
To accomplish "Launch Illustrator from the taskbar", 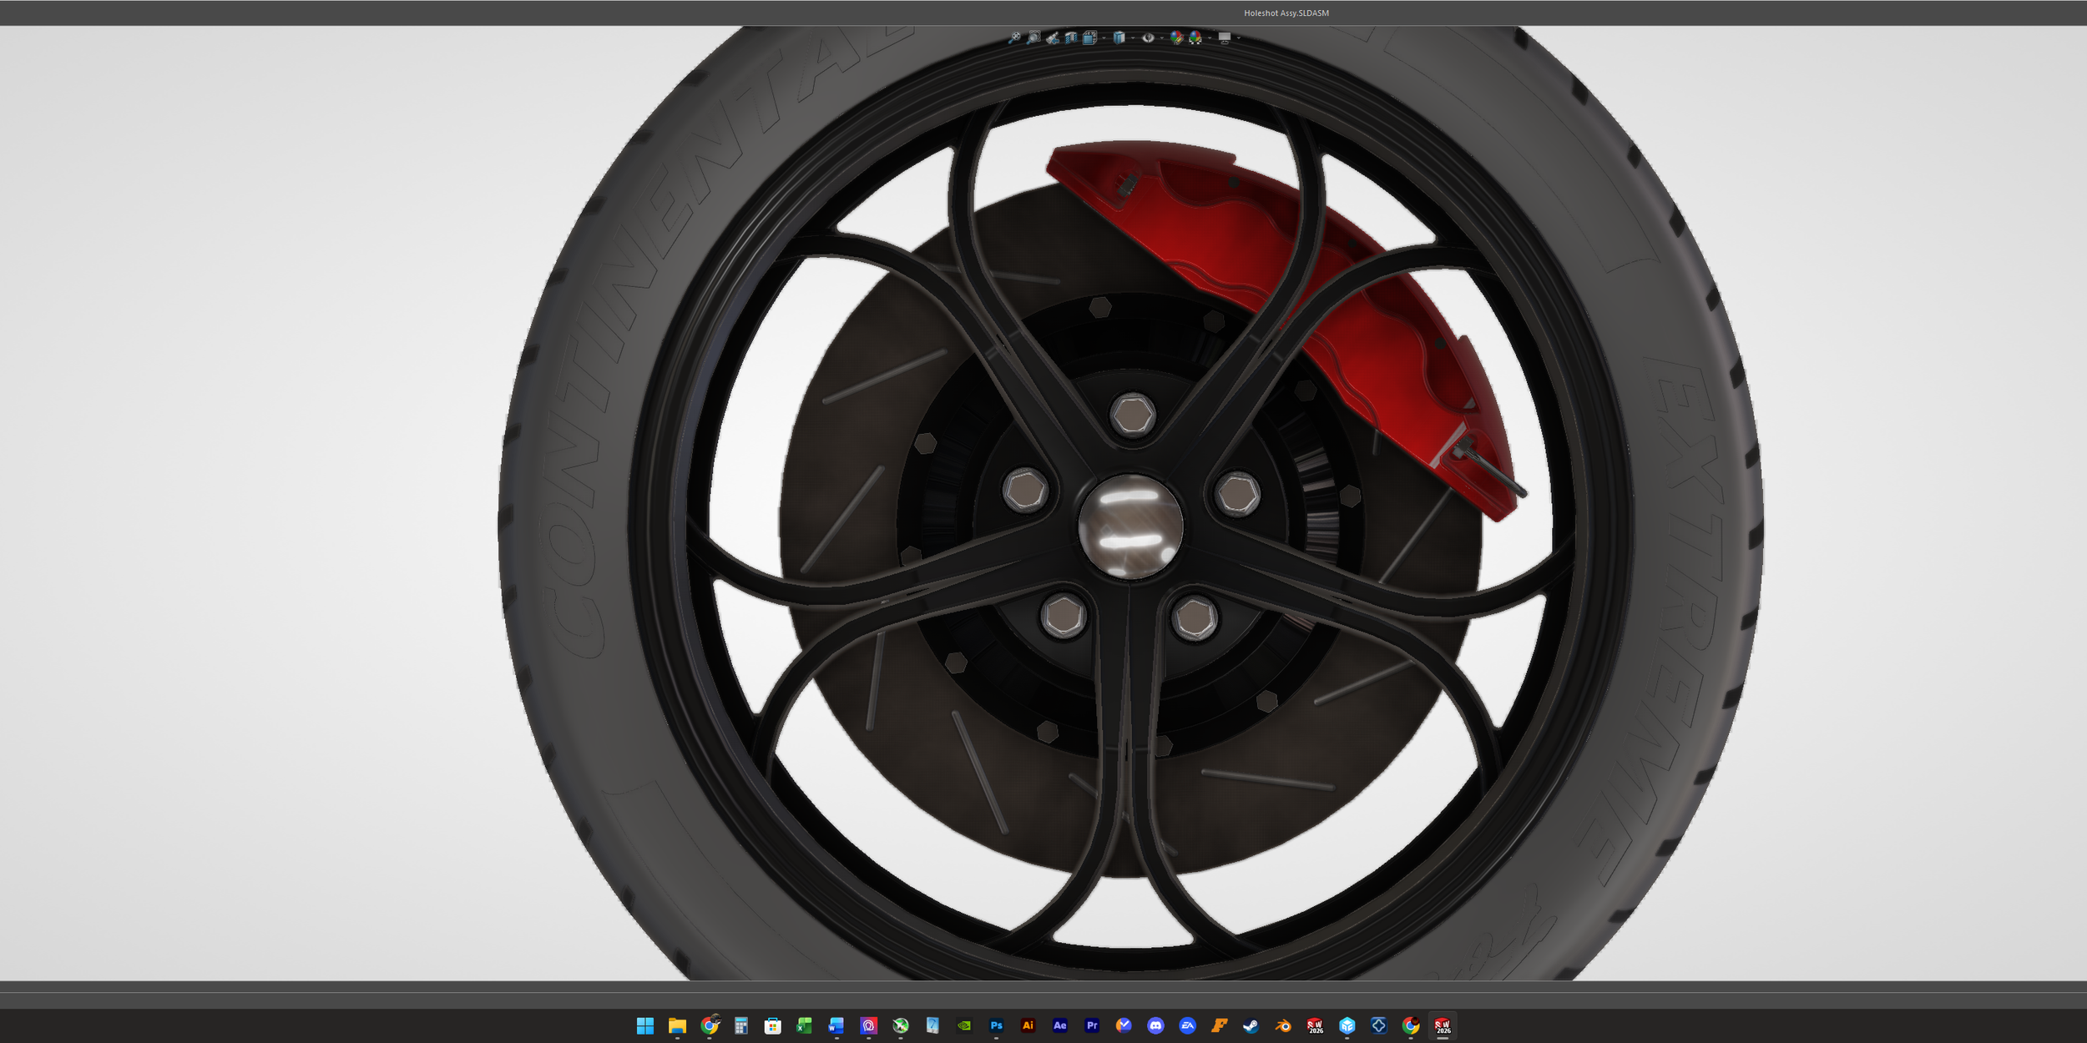I will tap(1028, 1026).
